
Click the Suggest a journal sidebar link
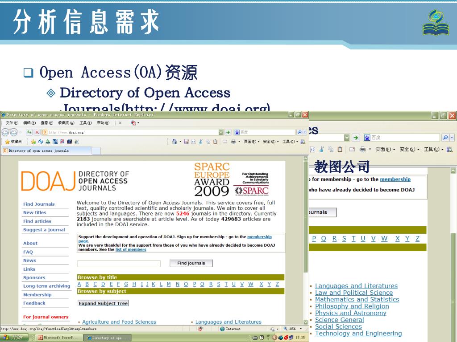44,230
